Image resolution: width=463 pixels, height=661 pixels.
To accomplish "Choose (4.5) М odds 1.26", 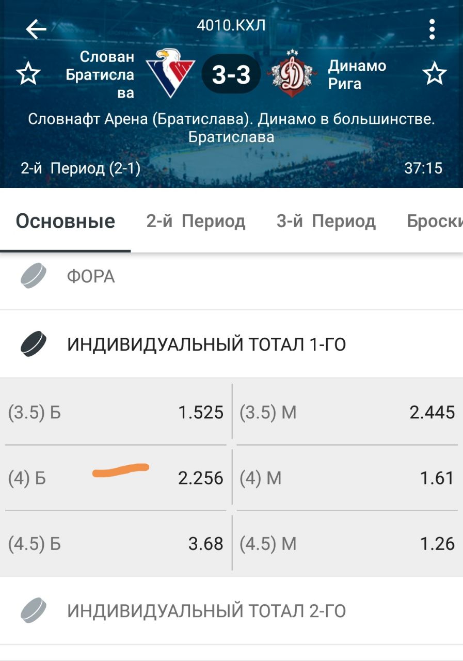I will [347, 544].
